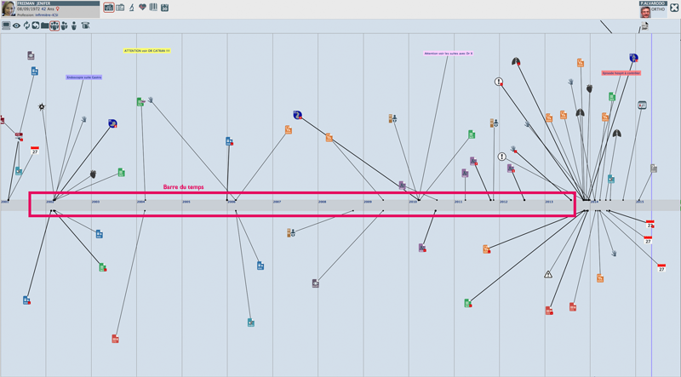681x377 pixels.
Task: Open patient Freeman Jenifer profile photo
Action: pos(7,8)
